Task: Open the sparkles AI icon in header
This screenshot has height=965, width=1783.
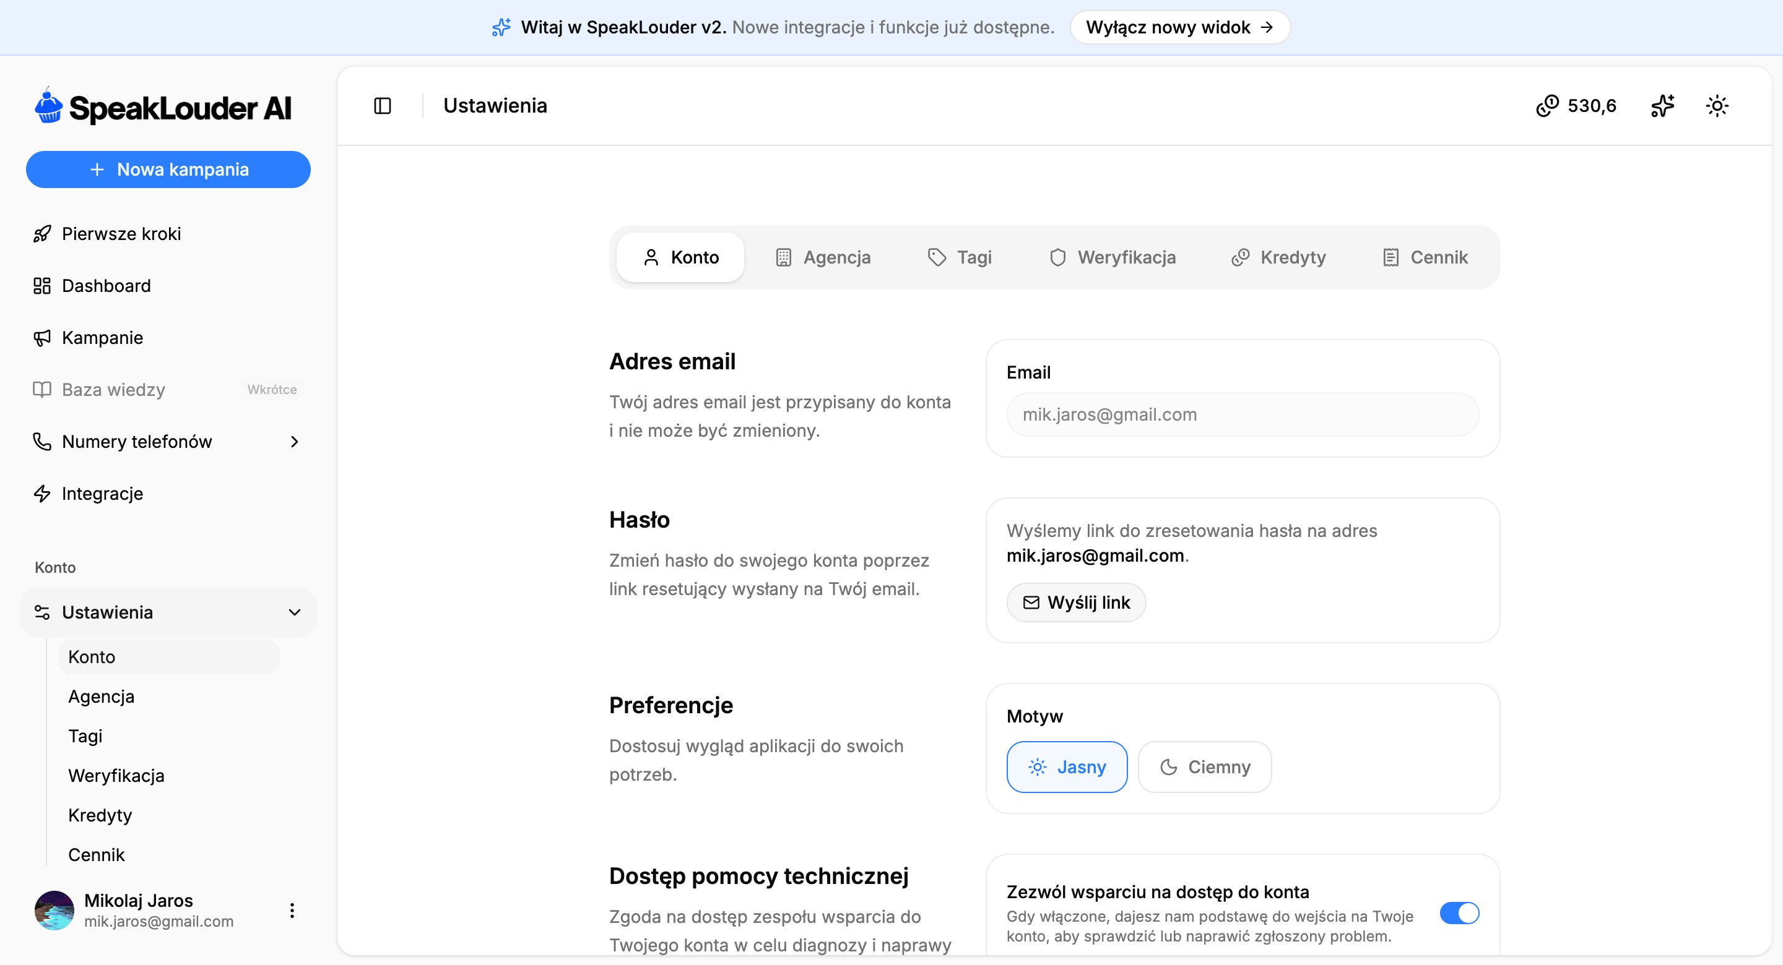Action: pos(1662,106)
